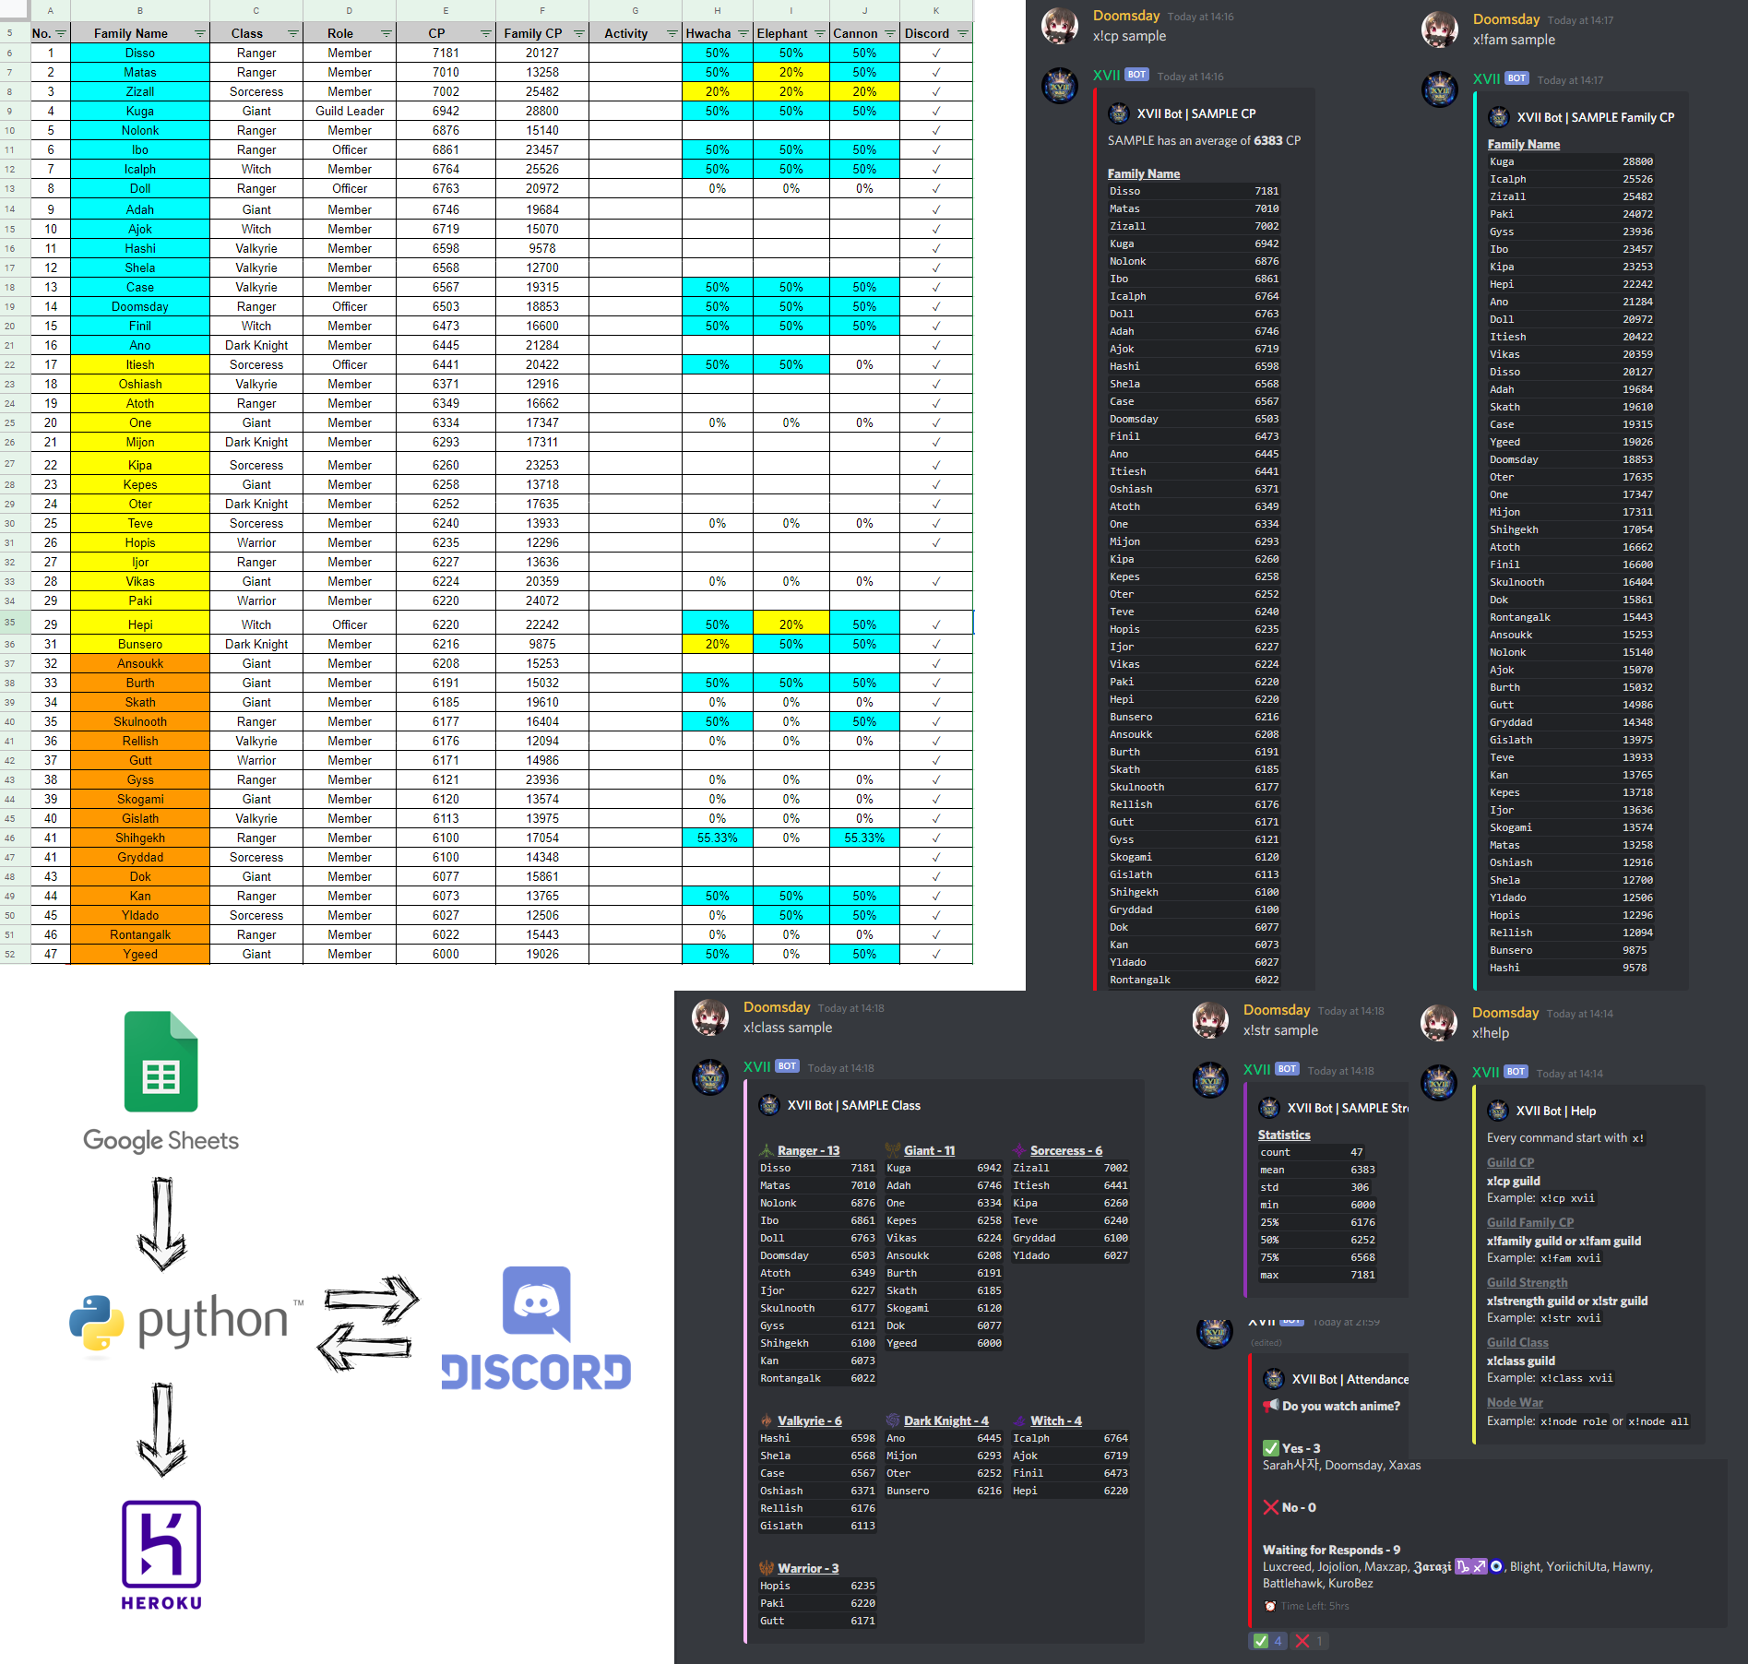Toggle the red X reaction with count 1
Screen dimensions: 1748x1664
coord(1310,1641)
